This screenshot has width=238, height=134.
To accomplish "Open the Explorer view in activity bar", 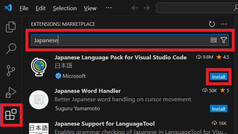I will pyautogui.click(x=11, y=27).
